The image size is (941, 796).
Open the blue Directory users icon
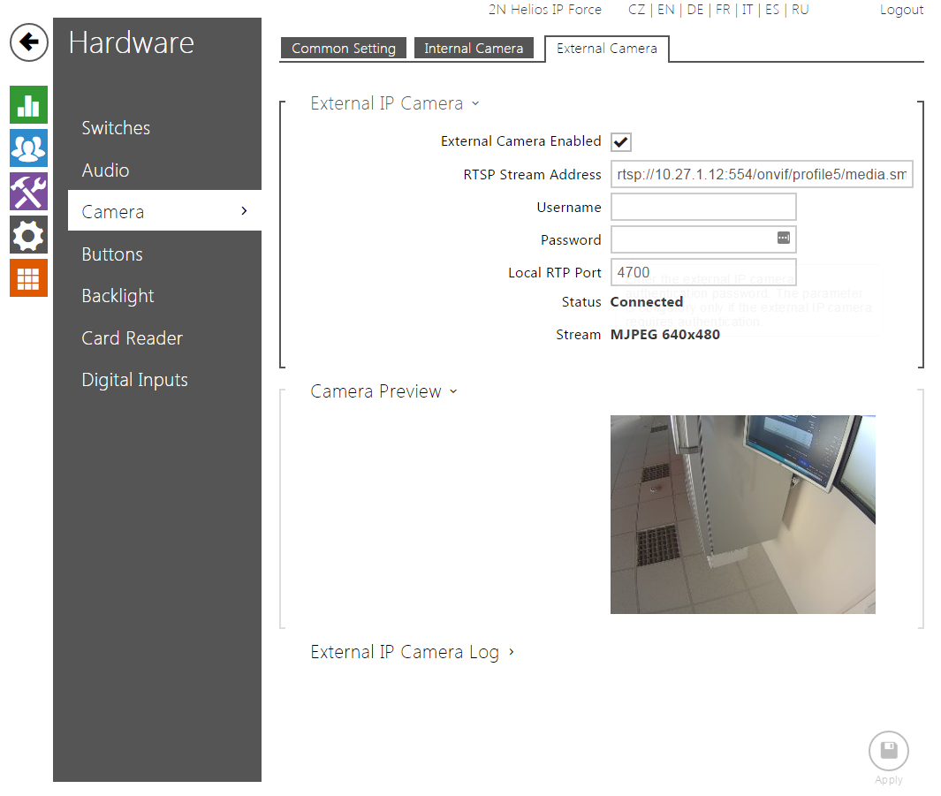tap(28, 148)
